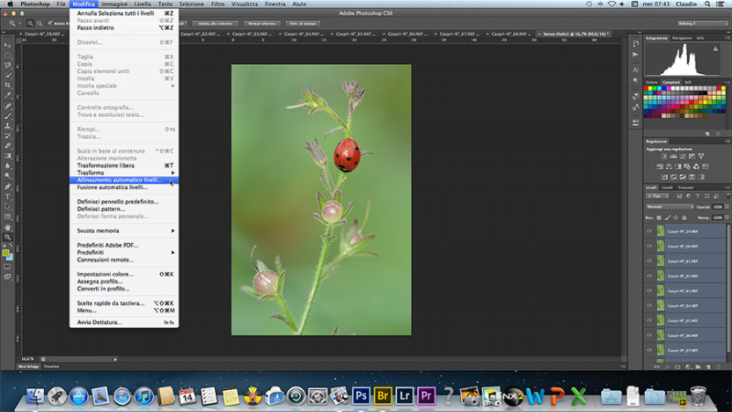The width and height of the screenshot is (732, 412).
Task: Add a layer mask icon
Action: (677, 367)
